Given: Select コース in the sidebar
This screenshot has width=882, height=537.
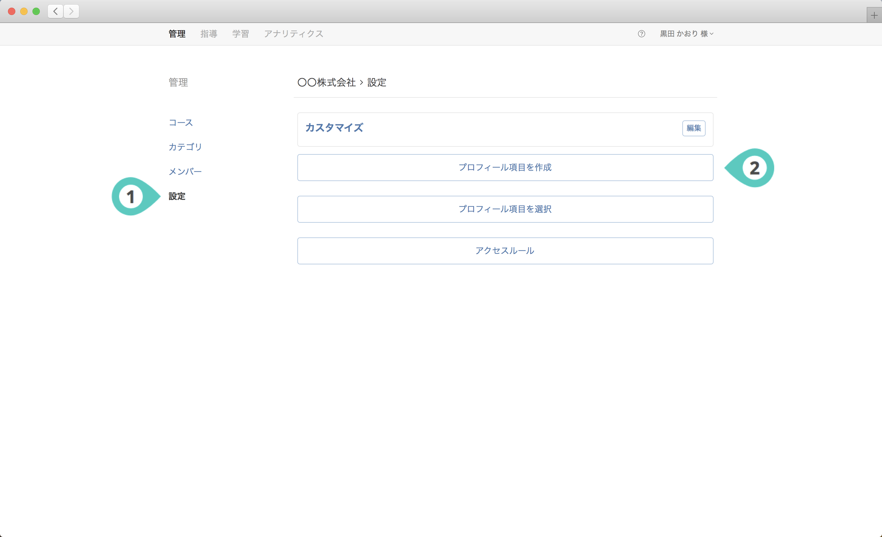Looking at the screenshot, I should (181, 123).
